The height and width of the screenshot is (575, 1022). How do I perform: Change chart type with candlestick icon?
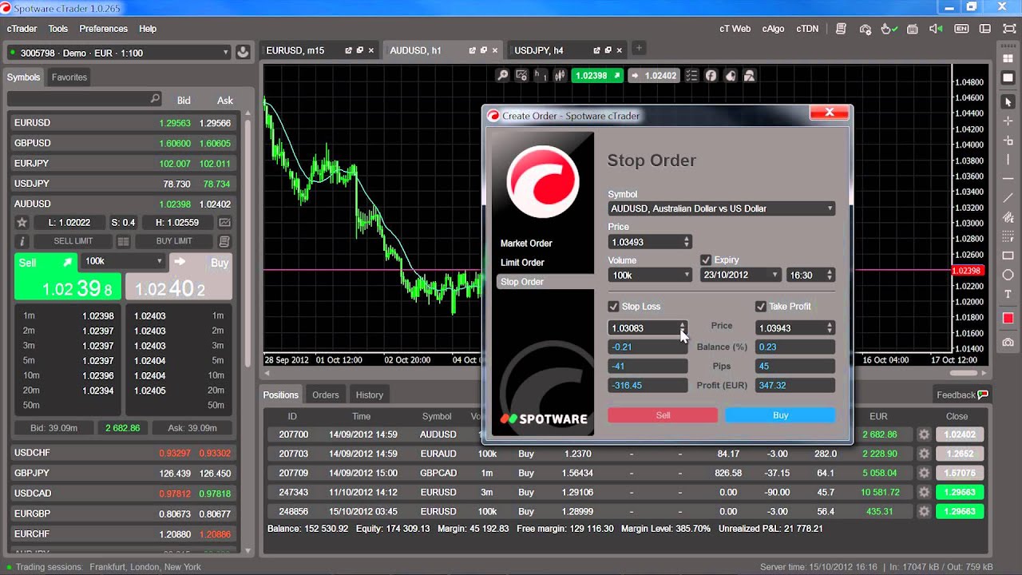[561, 76]
